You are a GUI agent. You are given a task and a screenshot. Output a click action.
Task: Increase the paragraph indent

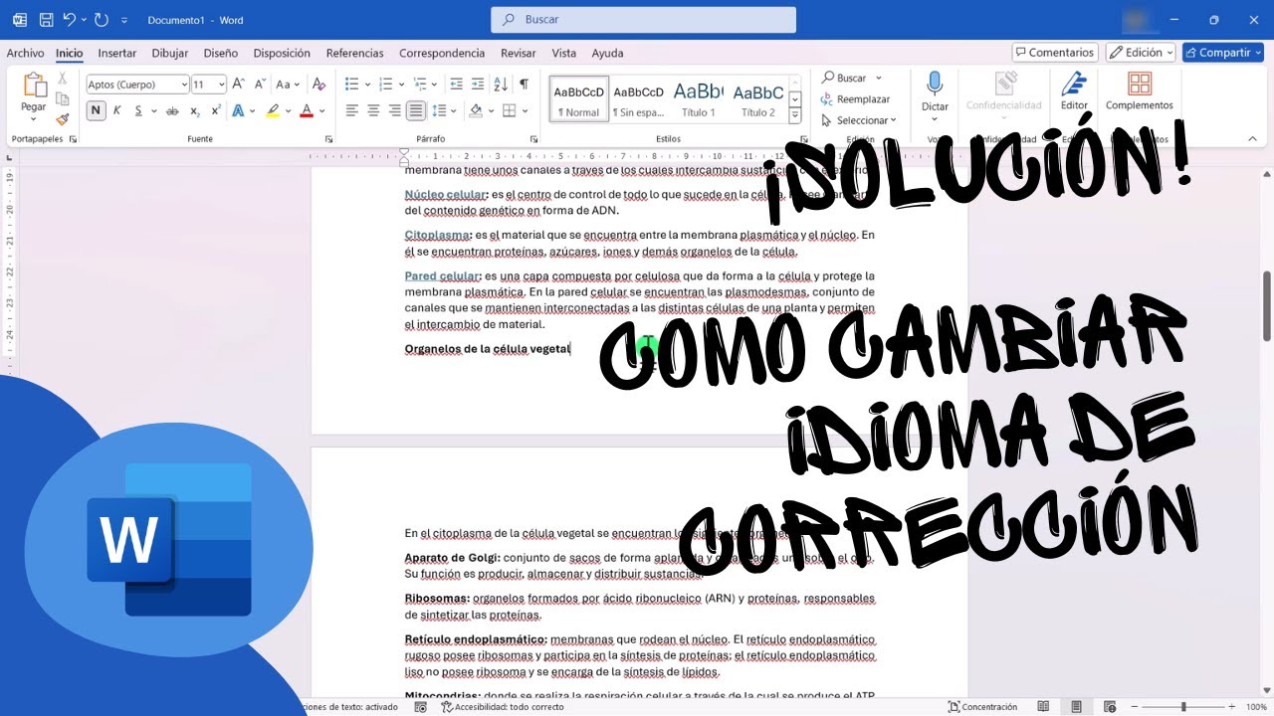click(477, 85)
